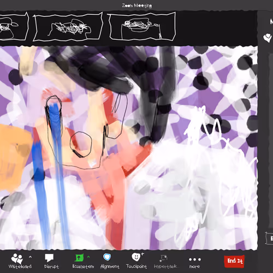
Task: Select the third participant thumbnail at top
Action: pos(142,26)
